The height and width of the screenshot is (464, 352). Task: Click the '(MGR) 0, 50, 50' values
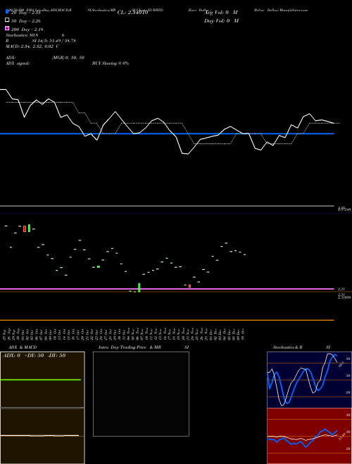(68, 58)
